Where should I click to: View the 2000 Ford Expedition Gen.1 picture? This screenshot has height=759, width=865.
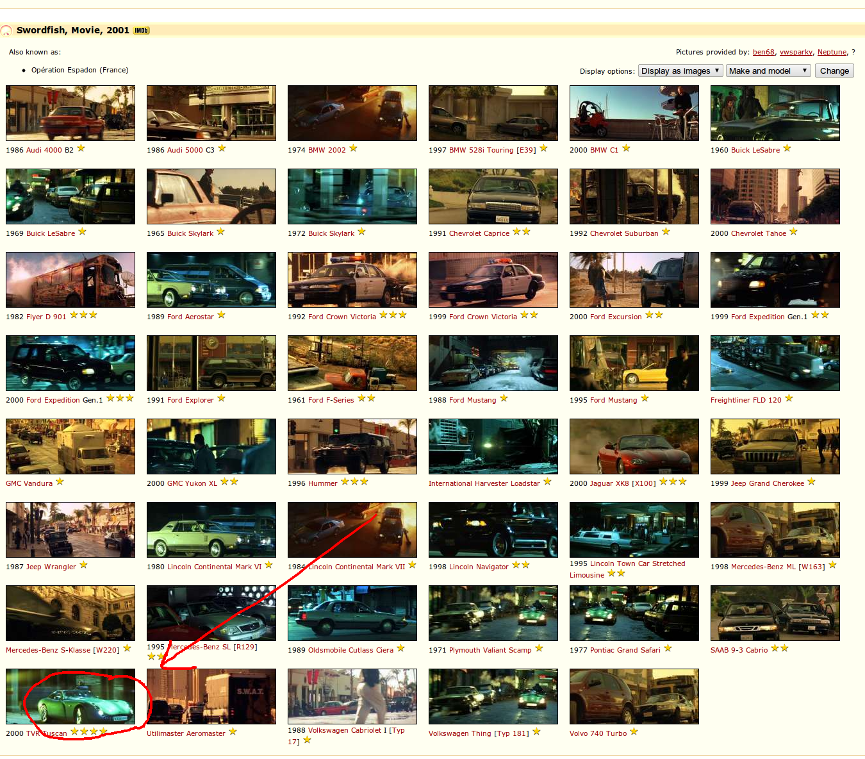pyautogui.click(x=70, y=363)
